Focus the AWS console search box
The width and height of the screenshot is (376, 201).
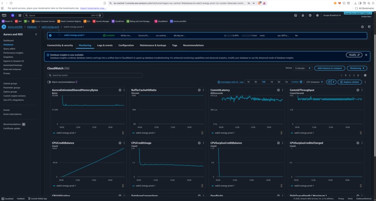click(x=63, y=15)
